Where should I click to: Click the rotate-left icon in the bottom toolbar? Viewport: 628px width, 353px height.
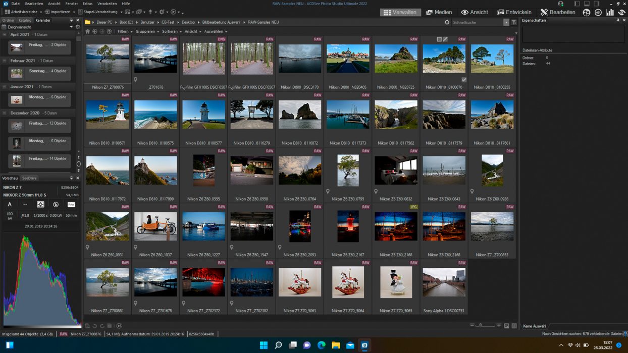click(94, 325)
